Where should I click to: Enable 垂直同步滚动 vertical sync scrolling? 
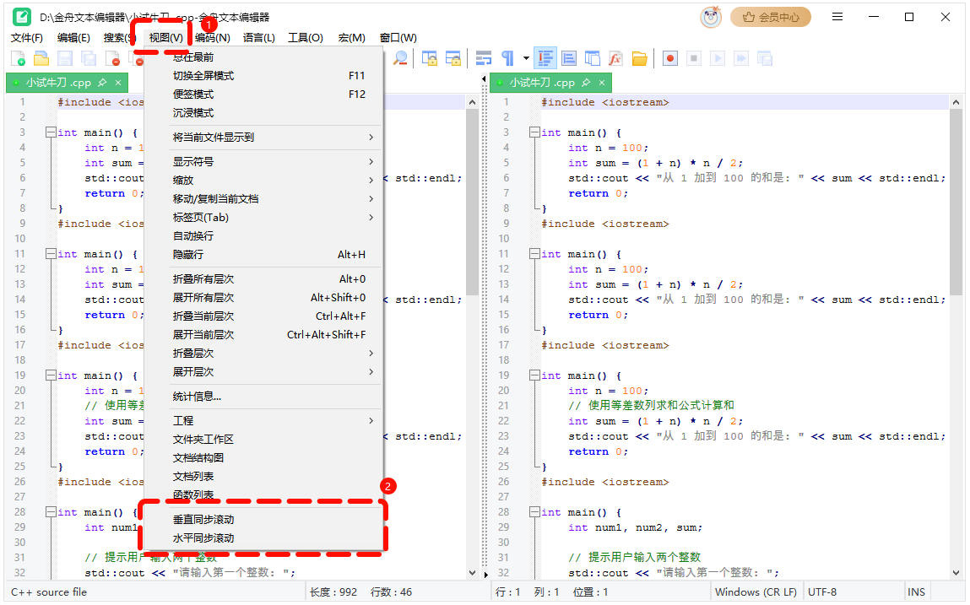pyautogui.click(x=264, y=520)
